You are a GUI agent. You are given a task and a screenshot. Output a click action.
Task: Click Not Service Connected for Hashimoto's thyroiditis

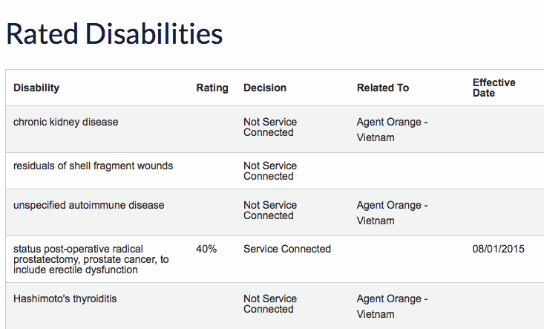(x=270, y=304)
